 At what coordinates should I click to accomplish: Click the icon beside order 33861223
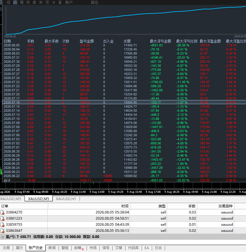click(x=2, y=218)
